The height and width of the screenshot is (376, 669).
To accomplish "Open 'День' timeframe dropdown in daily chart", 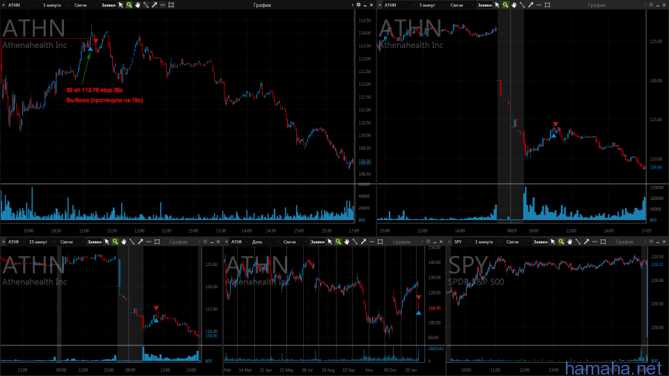I will point(265,242).
